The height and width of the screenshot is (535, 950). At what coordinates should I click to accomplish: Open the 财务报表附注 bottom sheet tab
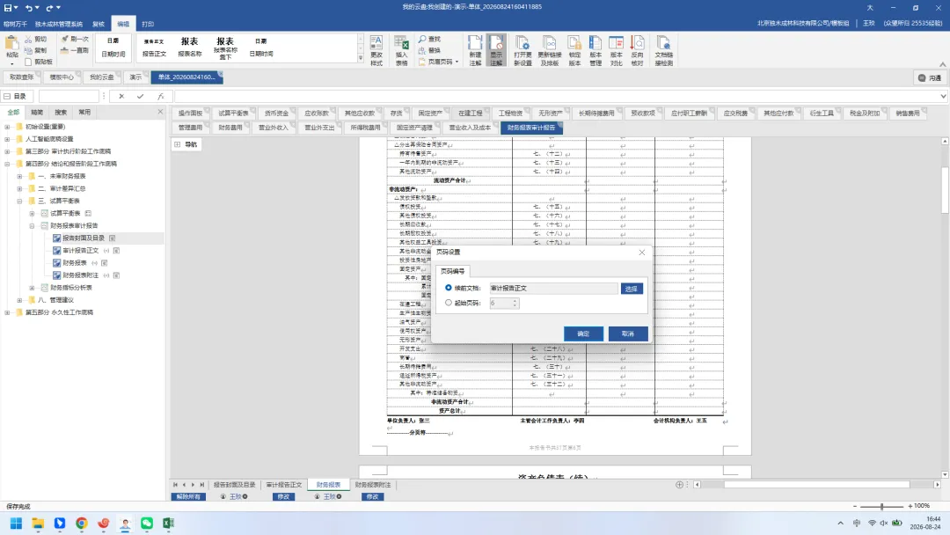click(373, 485)
